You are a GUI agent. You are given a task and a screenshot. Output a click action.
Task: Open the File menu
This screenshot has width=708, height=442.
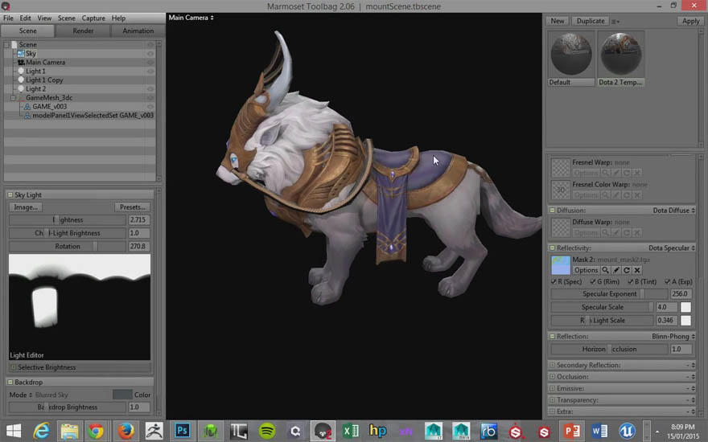(x=8, y=18)
